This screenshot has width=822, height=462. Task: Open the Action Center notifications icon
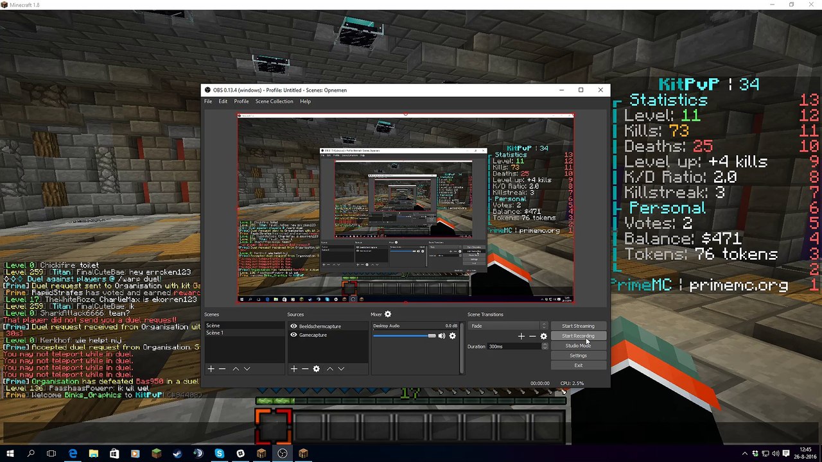(787, 454)
